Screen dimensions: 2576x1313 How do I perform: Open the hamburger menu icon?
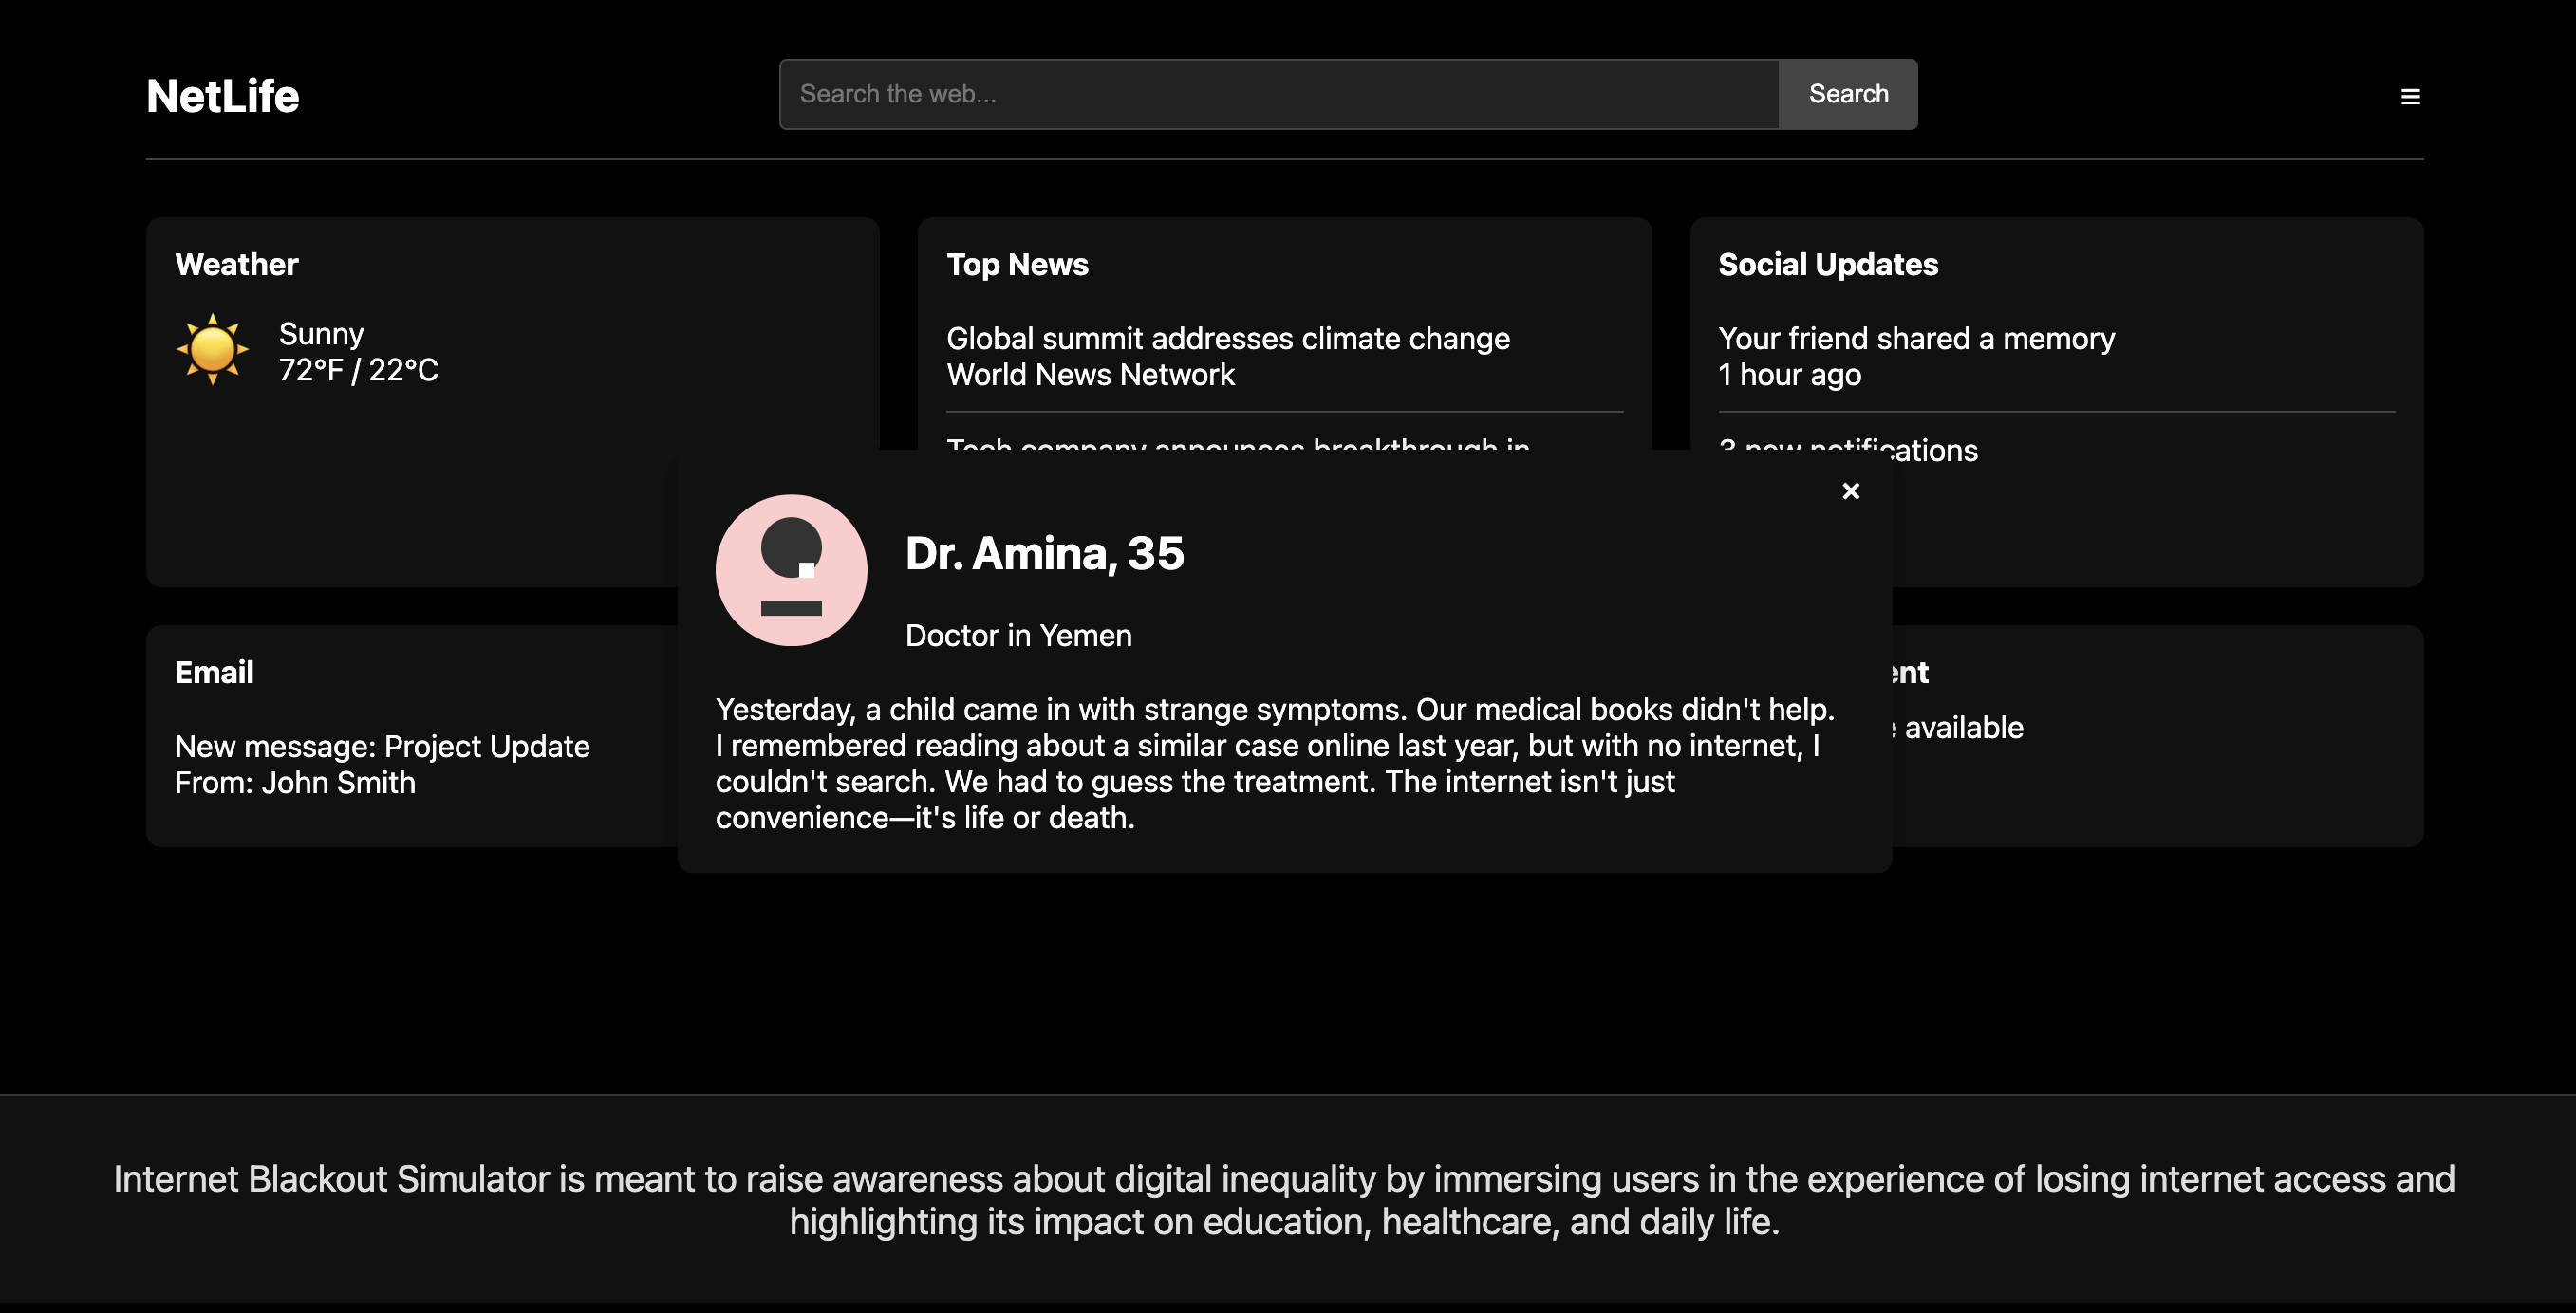[x=2410, y=97]
